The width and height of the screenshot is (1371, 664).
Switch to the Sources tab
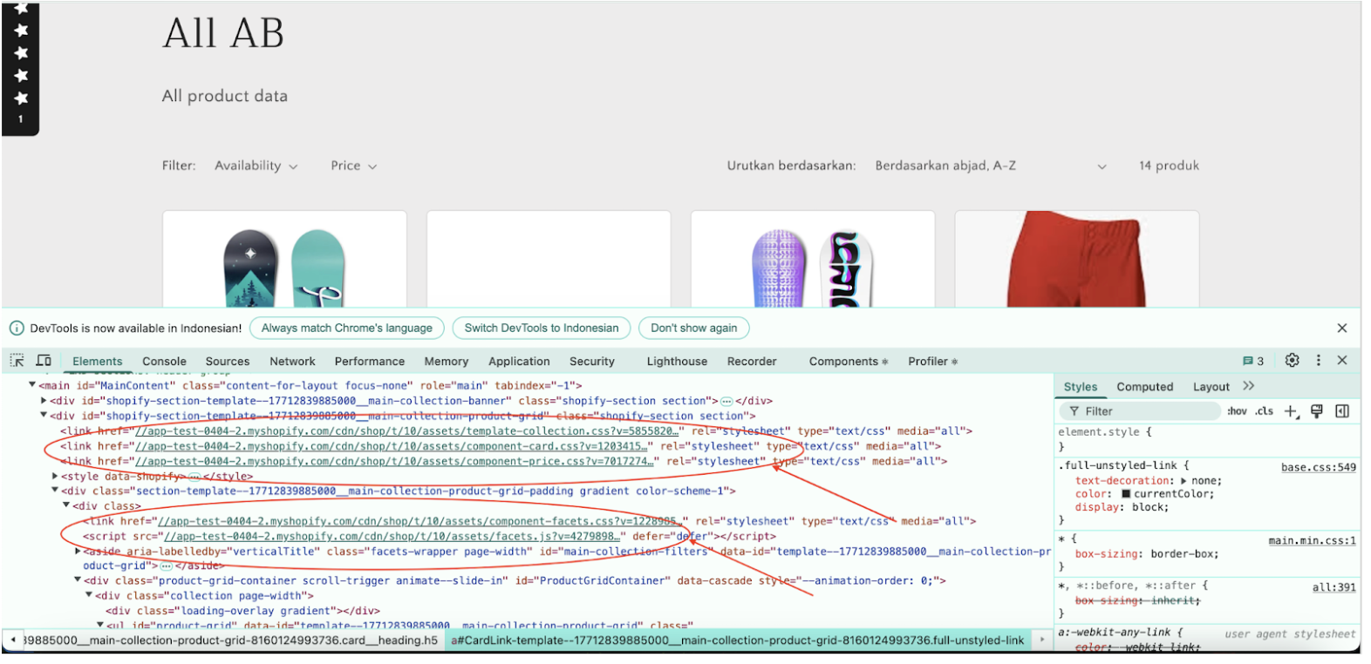click(x=228, y=362)
